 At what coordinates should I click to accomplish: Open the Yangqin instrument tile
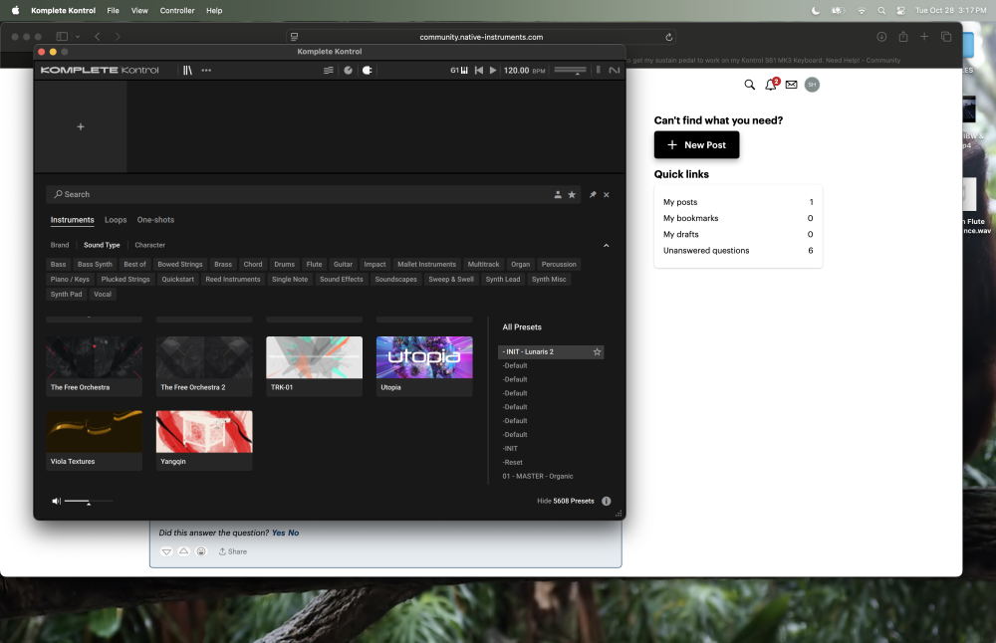pyautogui.click(x=204, y=441)
